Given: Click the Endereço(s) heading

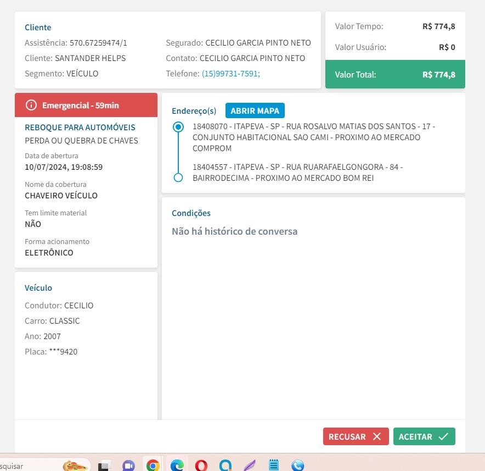Looking at the screenshot, I should point(194,111).
